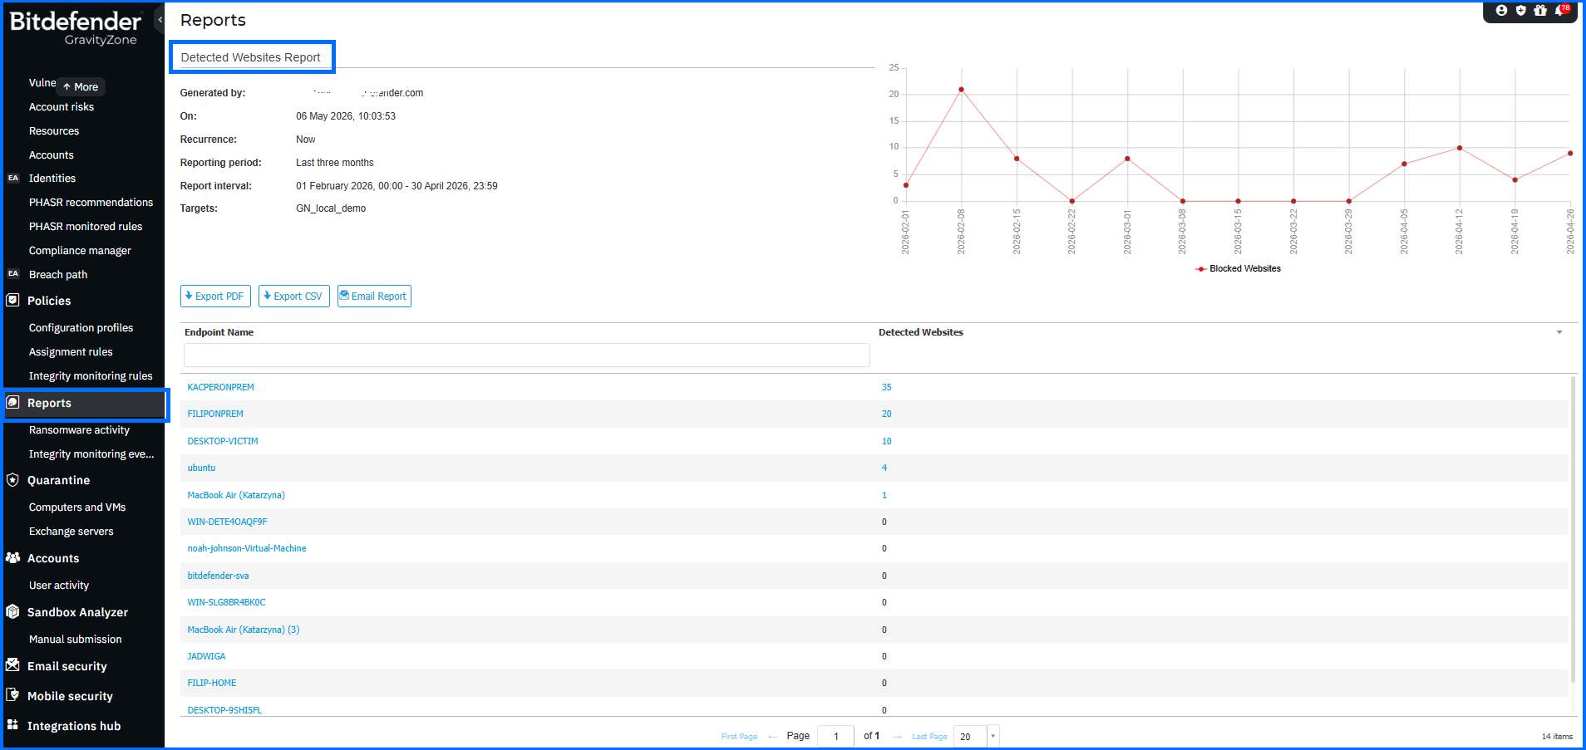
Task: Open Email security in the sidebar
Action: [67, 666]
